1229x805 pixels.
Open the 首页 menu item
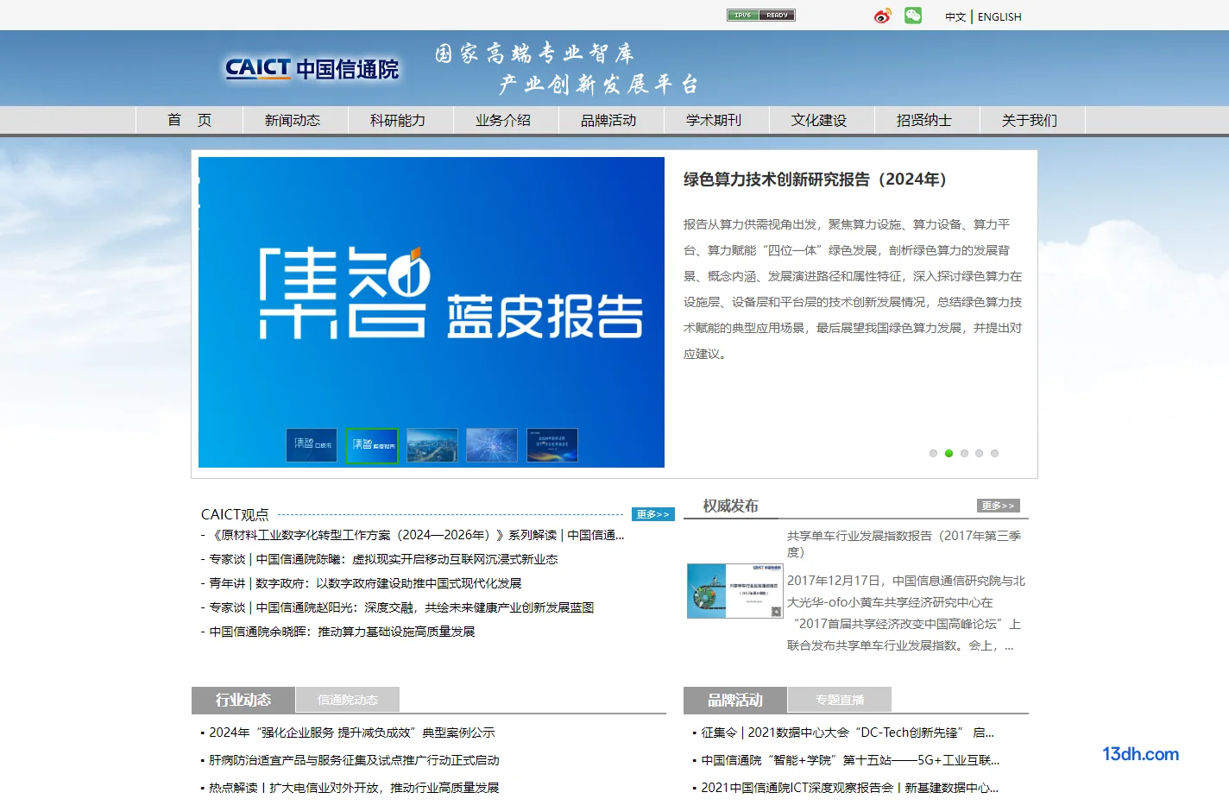pyautogui.click(x=189, y=120)
